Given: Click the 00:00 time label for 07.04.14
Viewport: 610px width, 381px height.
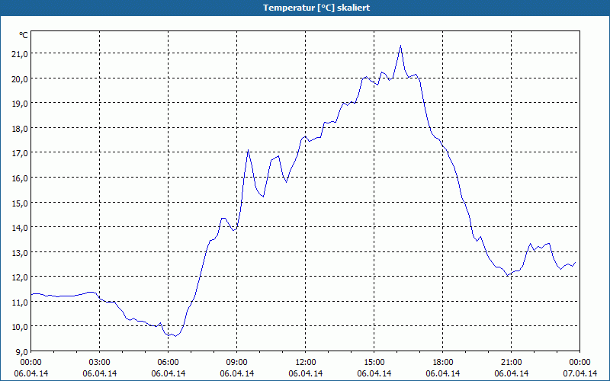Looking at the screenshot, I should point(579,363).
